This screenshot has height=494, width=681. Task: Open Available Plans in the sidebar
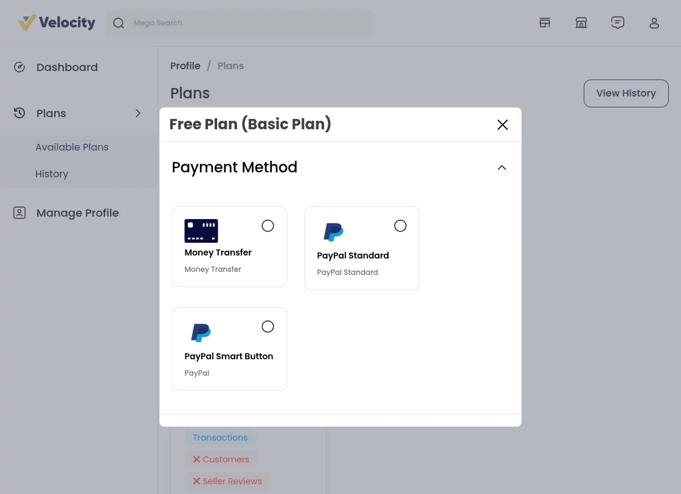point(72,147)
